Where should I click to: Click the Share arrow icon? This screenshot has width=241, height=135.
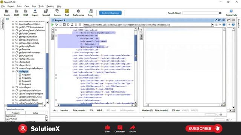(132, 127)
